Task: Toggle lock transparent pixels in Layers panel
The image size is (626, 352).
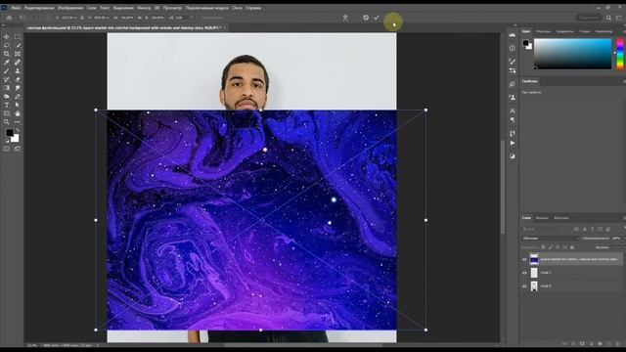Action: (x=543, y=247)
